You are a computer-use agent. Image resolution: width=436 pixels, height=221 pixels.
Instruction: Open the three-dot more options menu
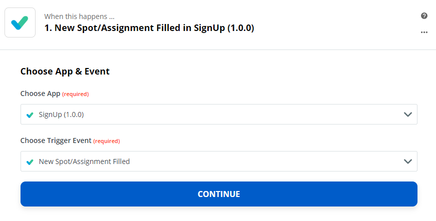424,32
